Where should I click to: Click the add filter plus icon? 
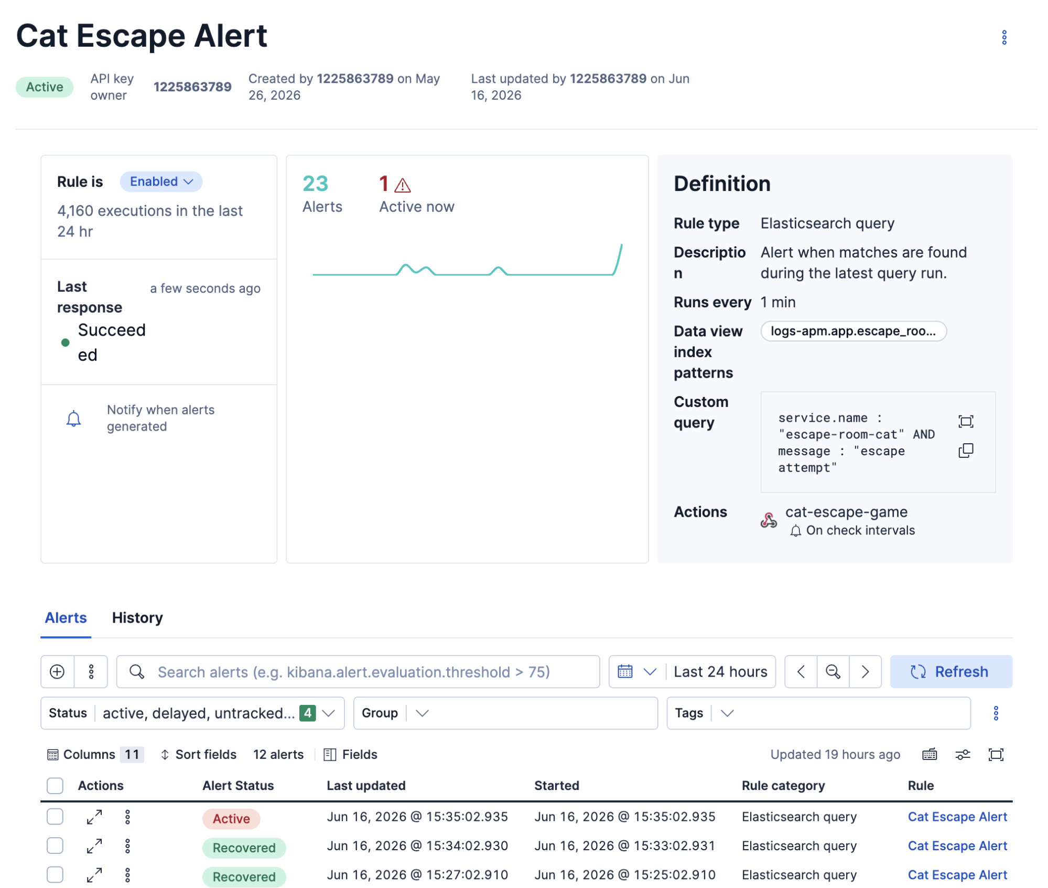[57, 671]
